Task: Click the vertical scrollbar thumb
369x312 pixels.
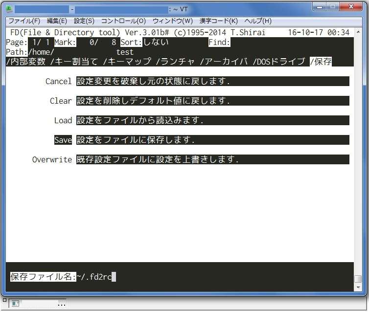Action: 358,279
